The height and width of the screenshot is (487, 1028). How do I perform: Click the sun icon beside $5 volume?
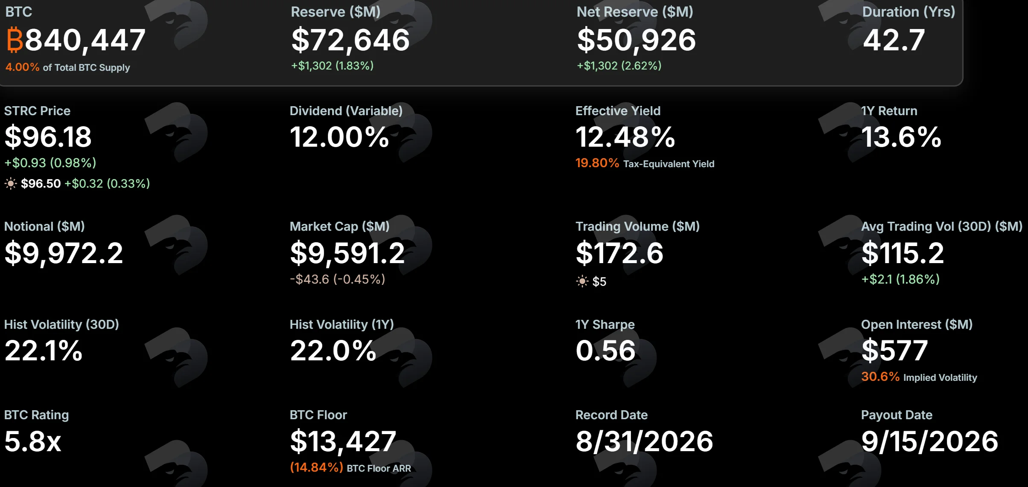[582, 281]
